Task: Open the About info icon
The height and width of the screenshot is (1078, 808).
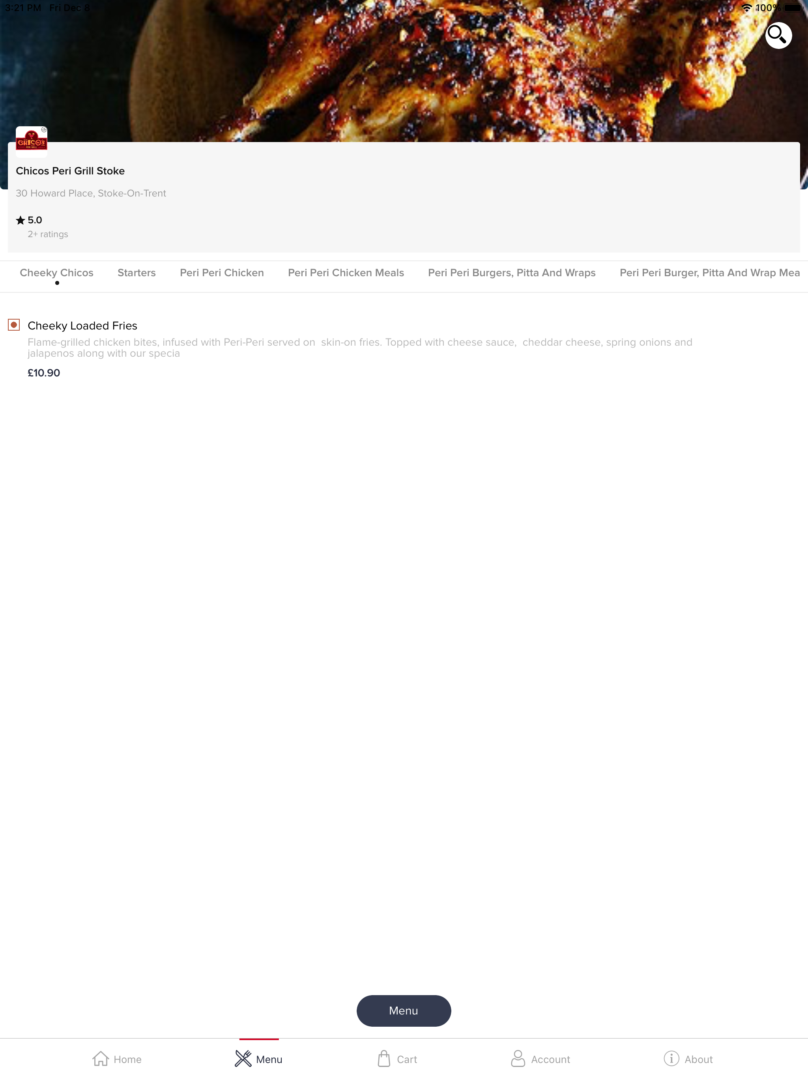Action: click(x=671, y=1059)
